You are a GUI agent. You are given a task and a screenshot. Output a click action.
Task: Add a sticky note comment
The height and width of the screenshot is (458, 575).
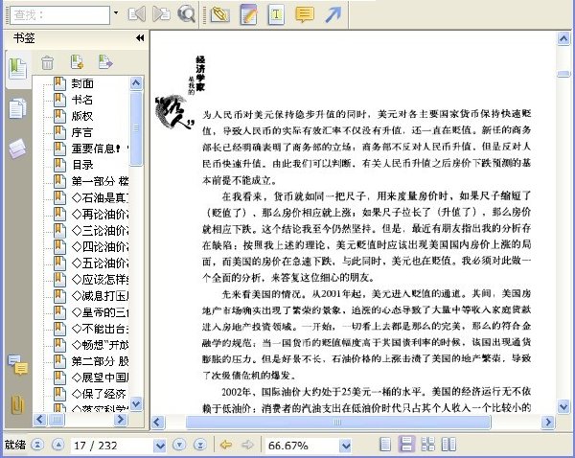click(x=305, y=14)
